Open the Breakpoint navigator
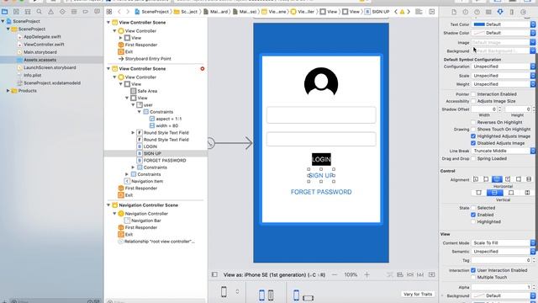The width and height of the screenshot is (538, 303). click(86, 12)
